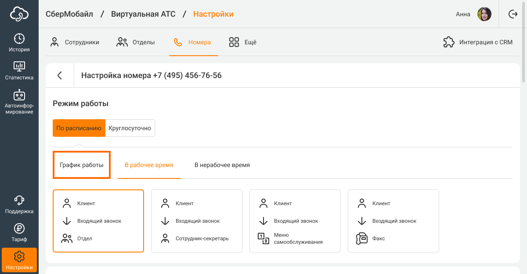Click the cloud logo icon
The width and height of the screenshot is (527, 274).
tap(19, 14)
